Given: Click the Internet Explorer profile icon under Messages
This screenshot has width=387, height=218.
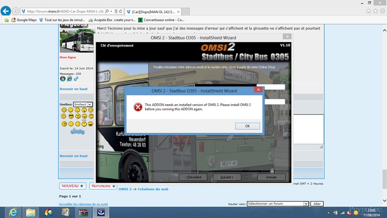Looking at the screenshot, I should [x=69, y=78].
